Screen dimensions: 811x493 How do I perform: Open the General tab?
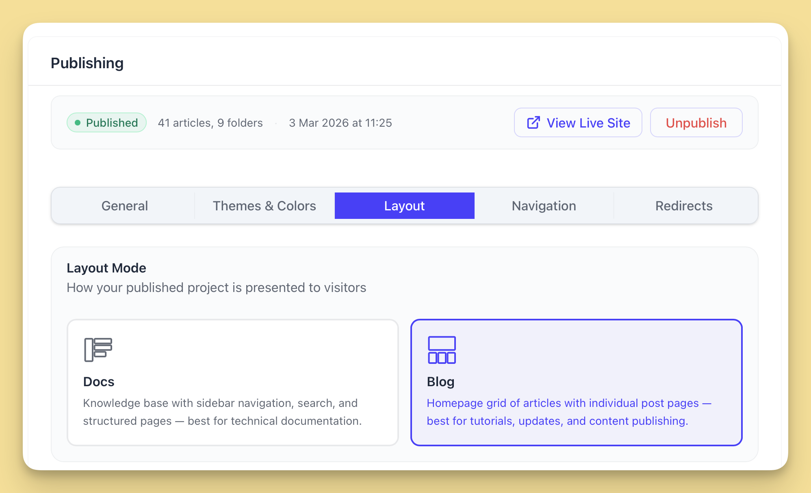pyautogui.click(x=124, y=206)
